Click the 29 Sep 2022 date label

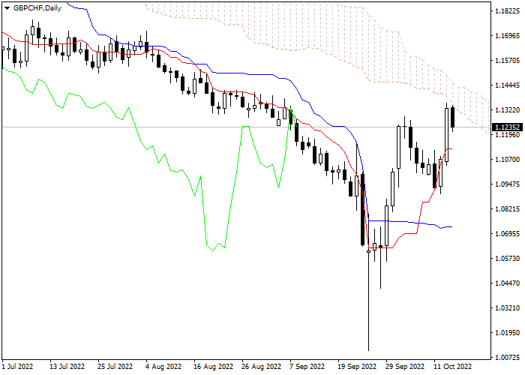[405, 367]
